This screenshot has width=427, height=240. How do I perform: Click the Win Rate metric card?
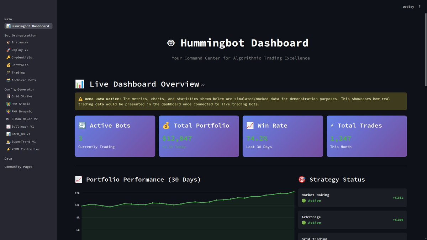point(283,136)
